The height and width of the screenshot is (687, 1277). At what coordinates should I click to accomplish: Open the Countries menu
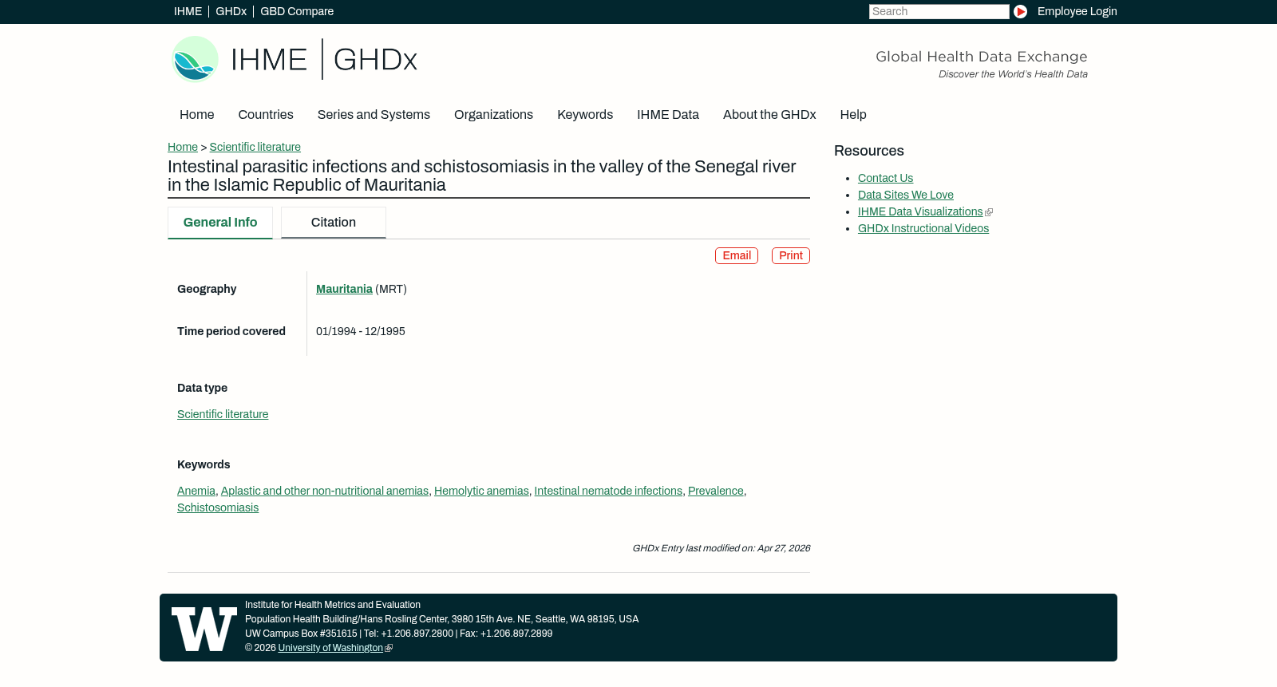click(x=266, y=115)
